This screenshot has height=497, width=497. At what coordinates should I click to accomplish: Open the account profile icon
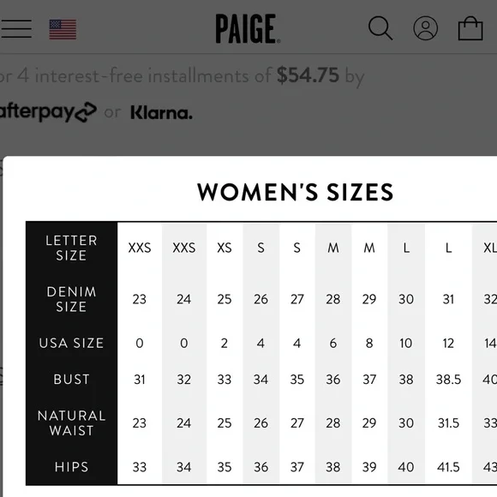[x=426, y=28]
